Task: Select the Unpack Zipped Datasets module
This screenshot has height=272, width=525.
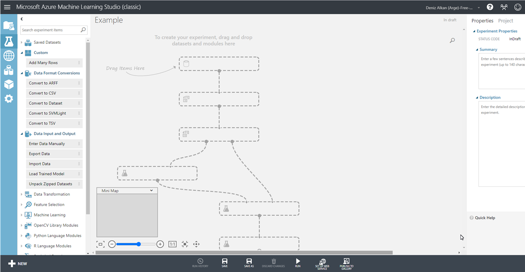Action: tap(54, 184)
